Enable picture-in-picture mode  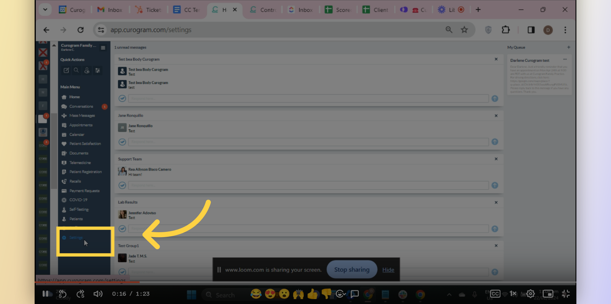548,294
